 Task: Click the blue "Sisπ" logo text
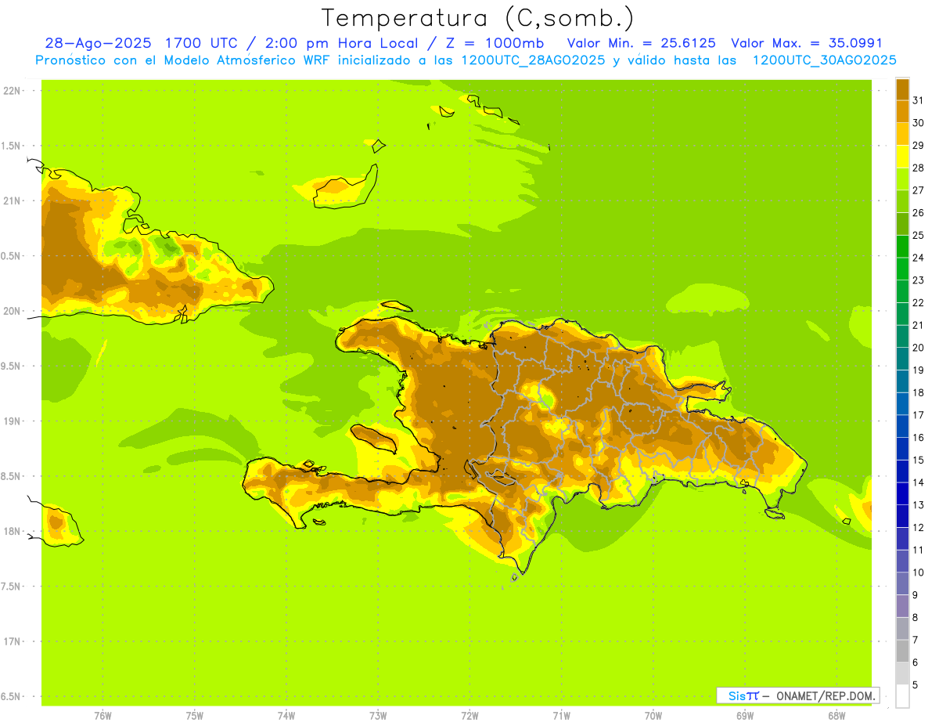pyautogui.click(x=743, y=695)
